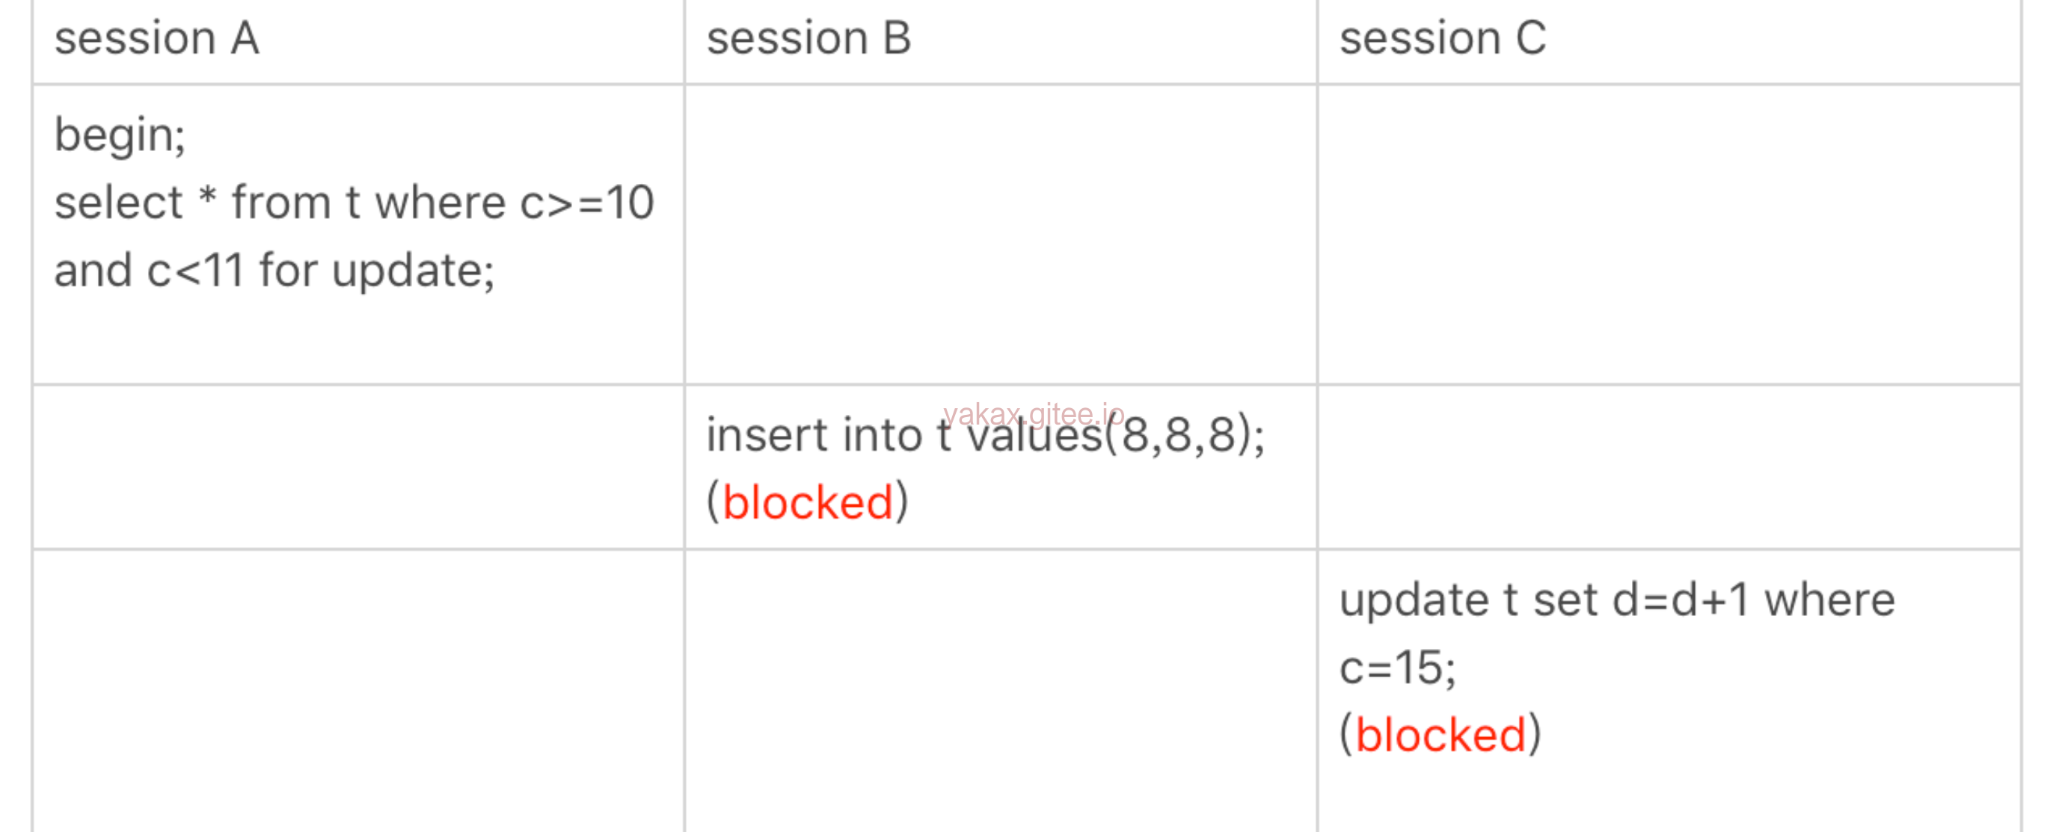Click the "select * from t where c>=10" line
Image resolution: width=2068 pixels, height=832 pixels.
[354, 202]
